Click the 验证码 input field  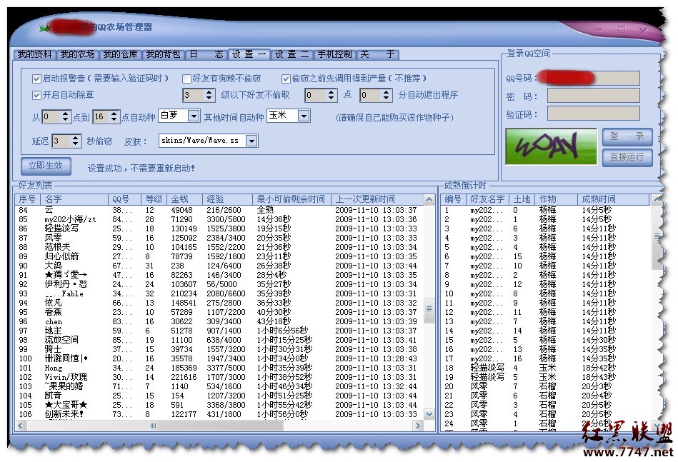593,114
